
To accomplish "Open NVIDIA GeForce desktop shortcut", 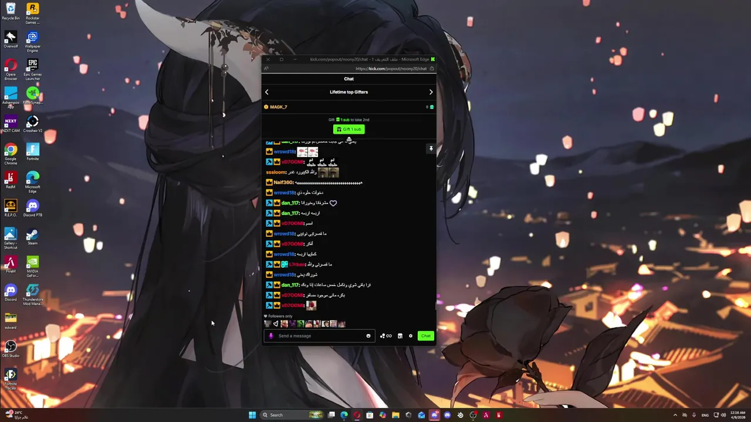I will [32, 267].
